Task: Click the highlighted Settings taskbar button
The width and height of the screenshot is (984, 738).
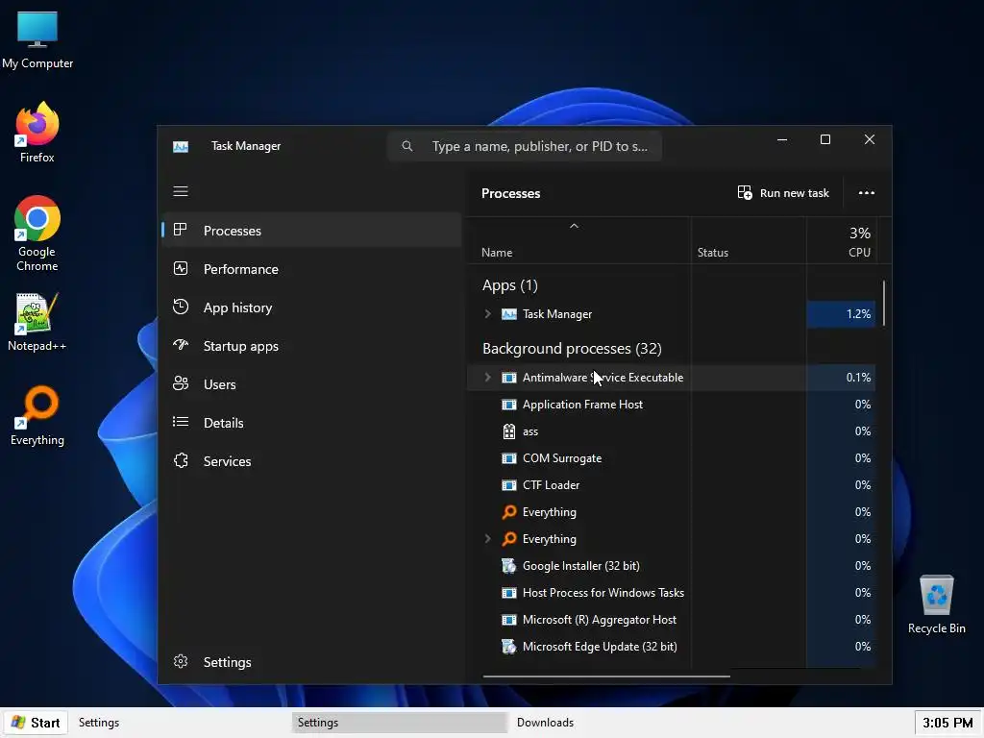Action: [399, 723]
